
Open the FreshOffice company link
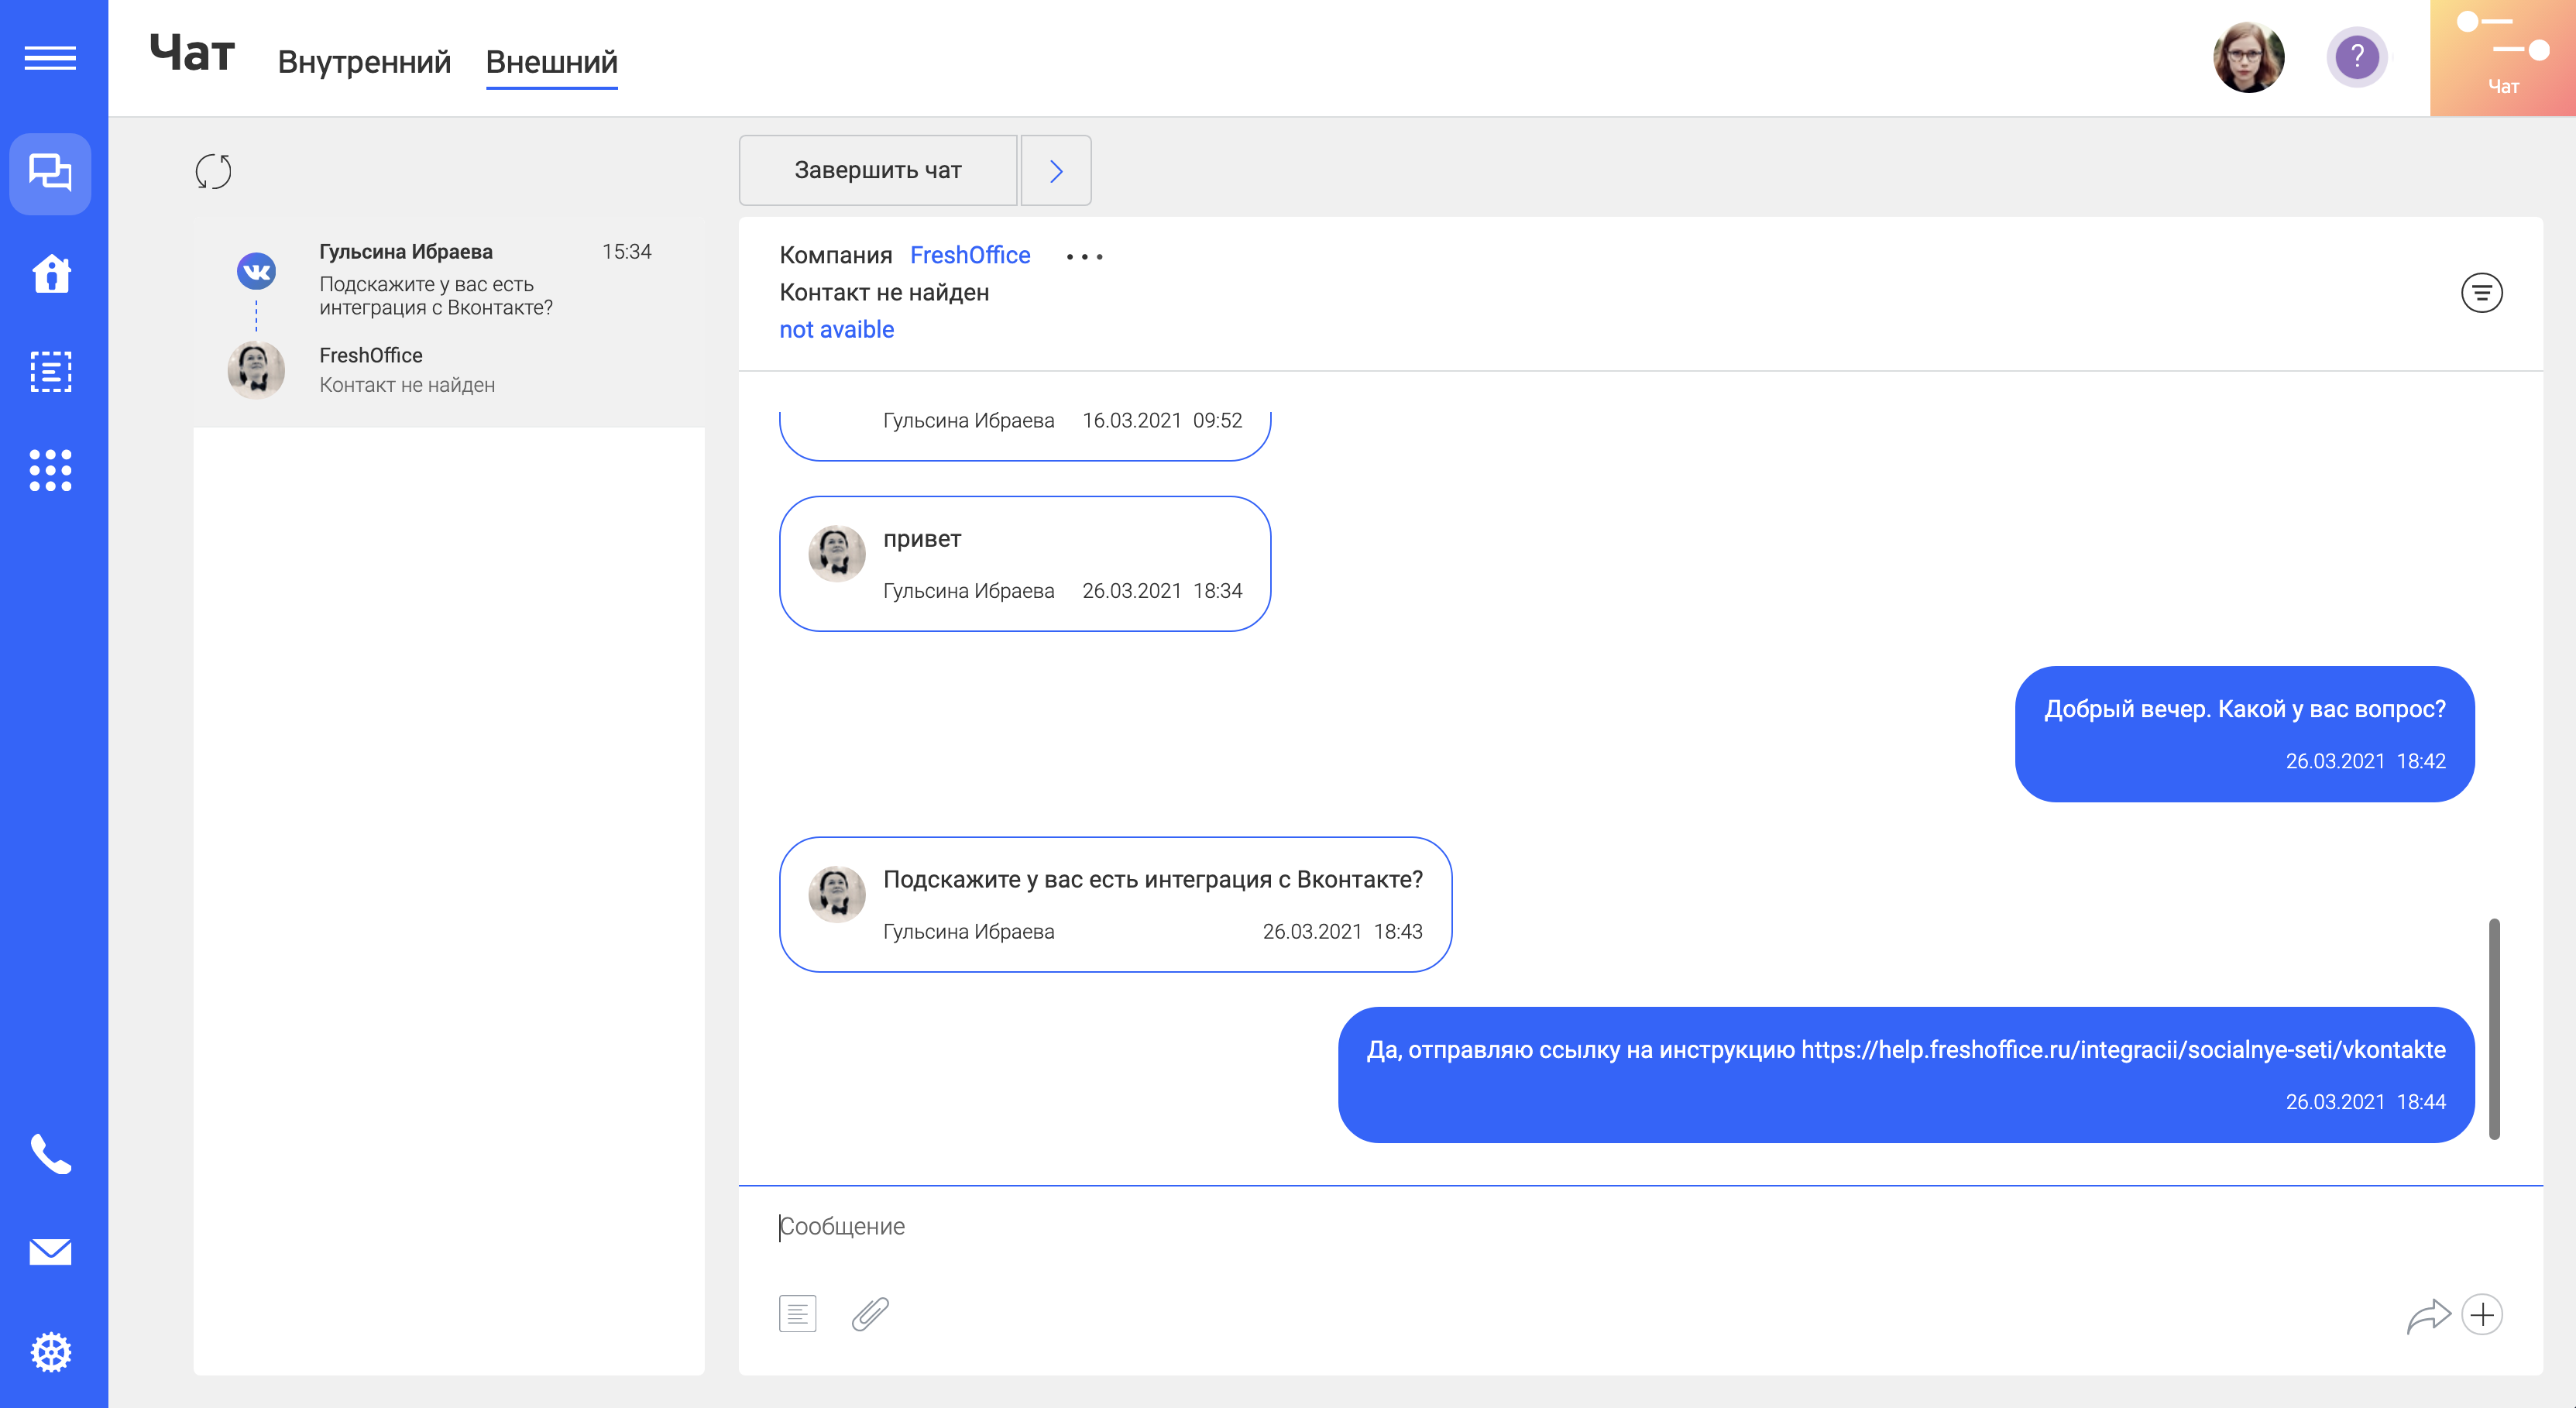tap(970, 255)
